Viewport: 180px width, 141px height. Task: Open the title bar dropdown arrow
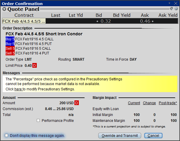[169, 3]
